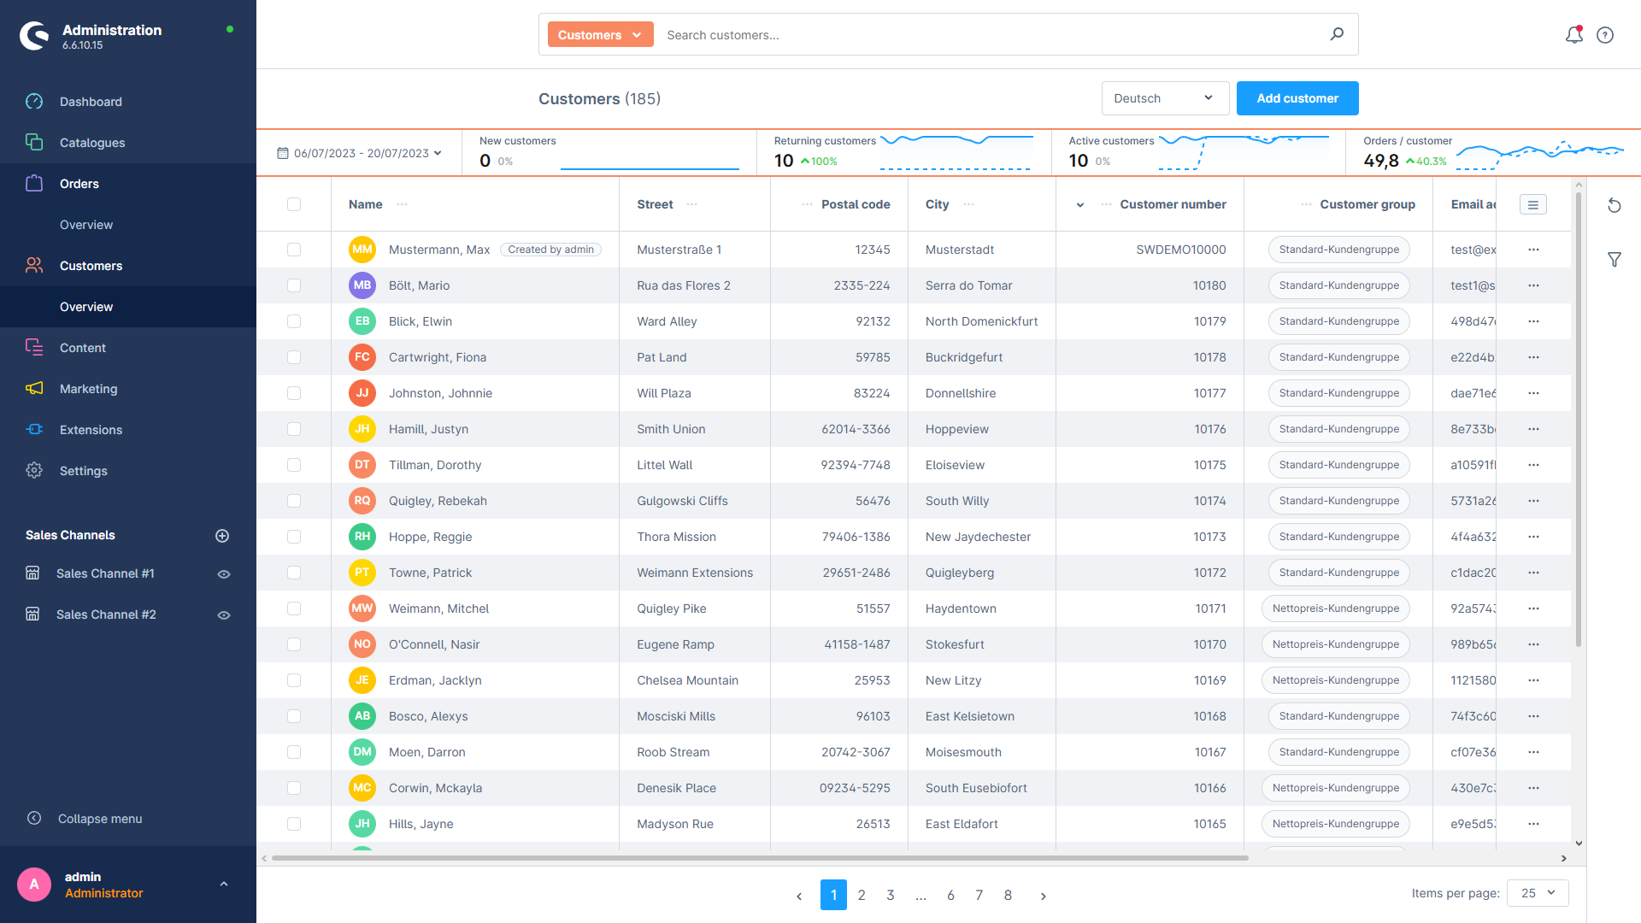Open the Items per page dropdown
Screen dimensions: 1641x923
(x=1537, y=893)
